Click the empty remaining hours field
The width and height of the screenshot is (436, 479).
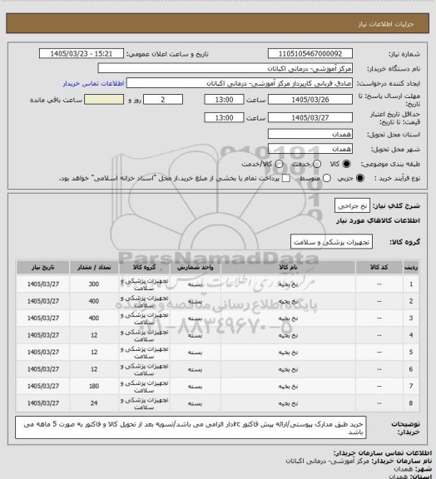point(104,100)
